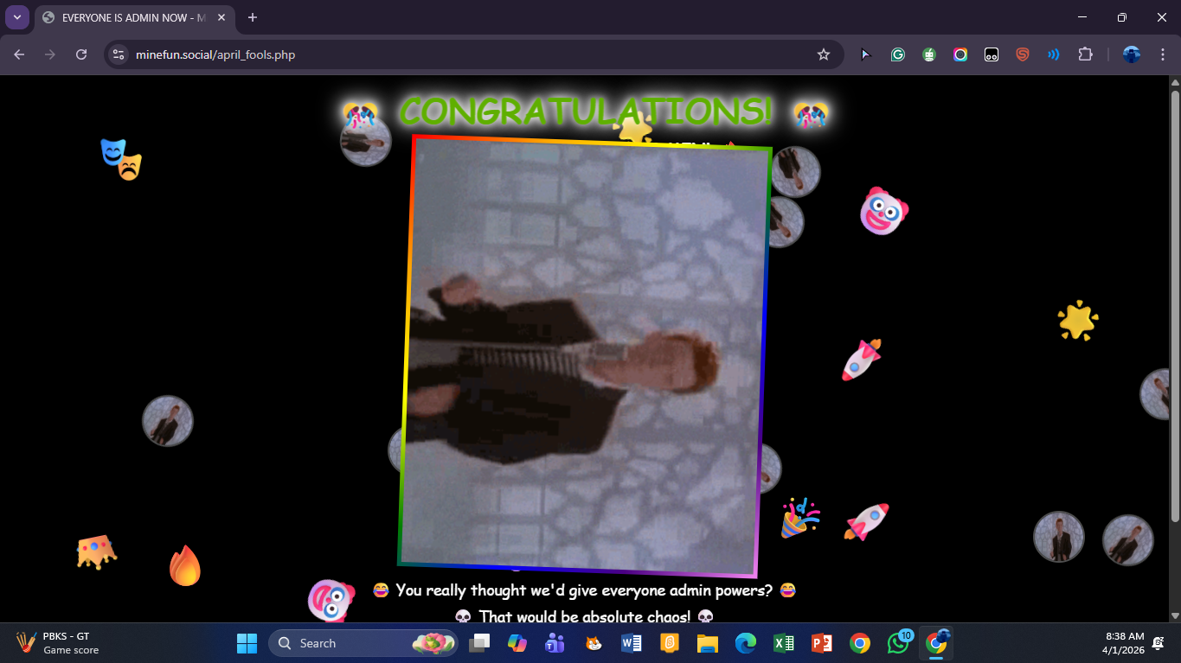
Task: Click the rainbow-bordered dancing video
Action: 584,356
